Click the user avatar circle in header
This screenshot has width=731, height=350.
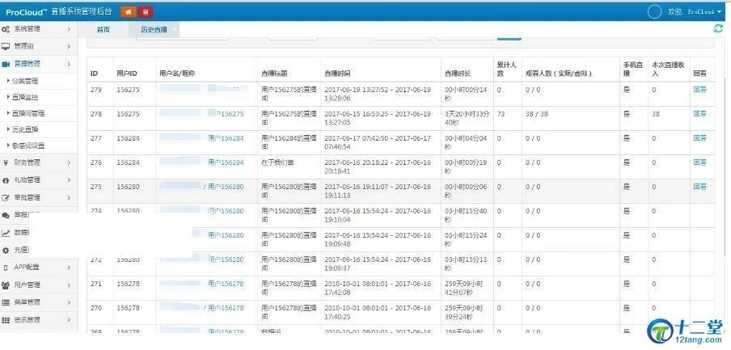point(655,11)
